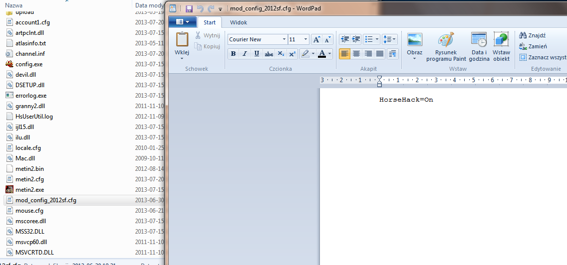Open the line spacing dropdown
The height and width of the screenshot is (265, 567).
(x=389, y=39)
